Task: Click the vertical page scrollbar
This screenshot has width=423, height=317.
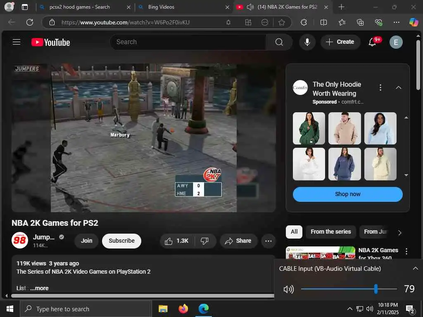Action: tap(418, 65)
